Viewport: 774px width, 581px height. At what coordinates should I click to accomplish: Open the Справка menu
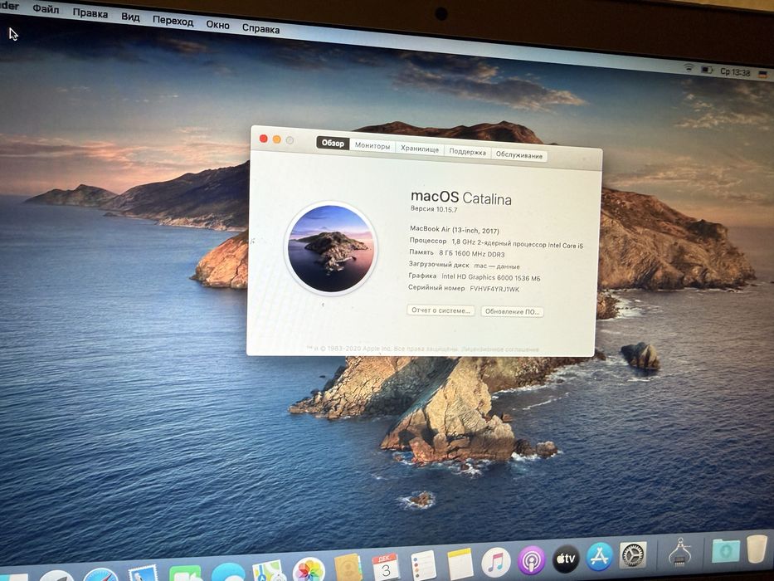[x=260, y=29]
